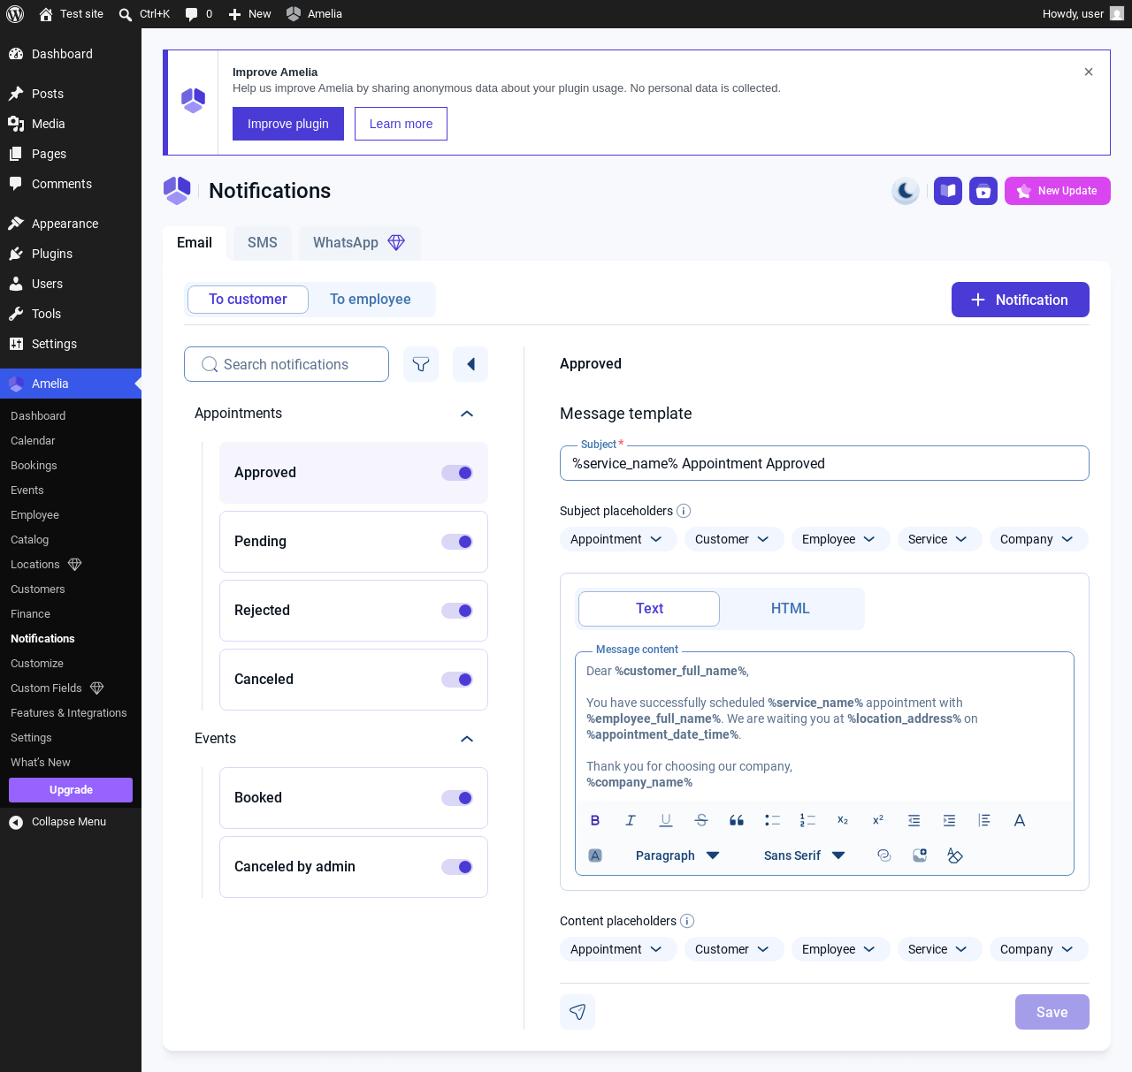Add a new Notification

tap(1021, 300)
